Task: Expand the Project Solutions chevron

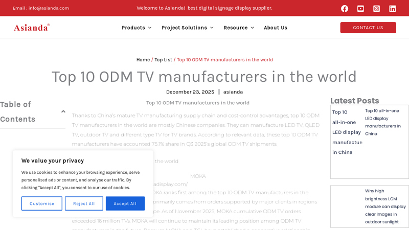Action: 212,28
